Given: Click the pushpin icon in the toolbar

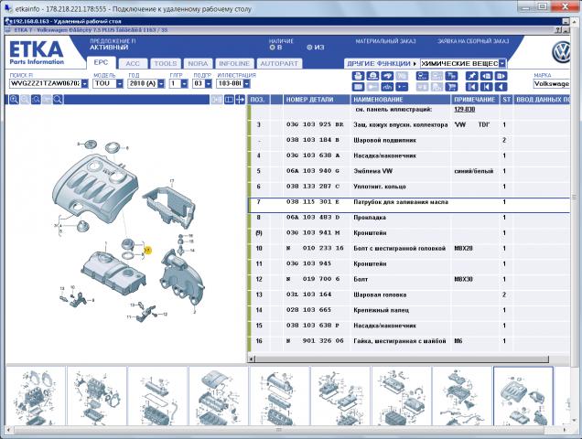Looking at the screenshot, I should (472, 76).
